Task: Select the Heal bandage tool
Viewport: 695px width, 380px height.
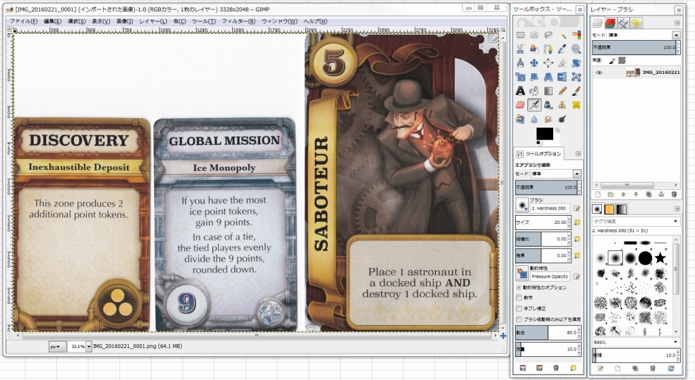Action: (x=576, y=105)
